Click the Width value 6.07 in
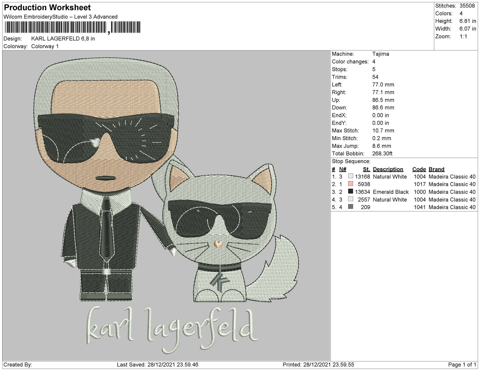This screenshot has width=480, height=371. (x=468, y=29)
